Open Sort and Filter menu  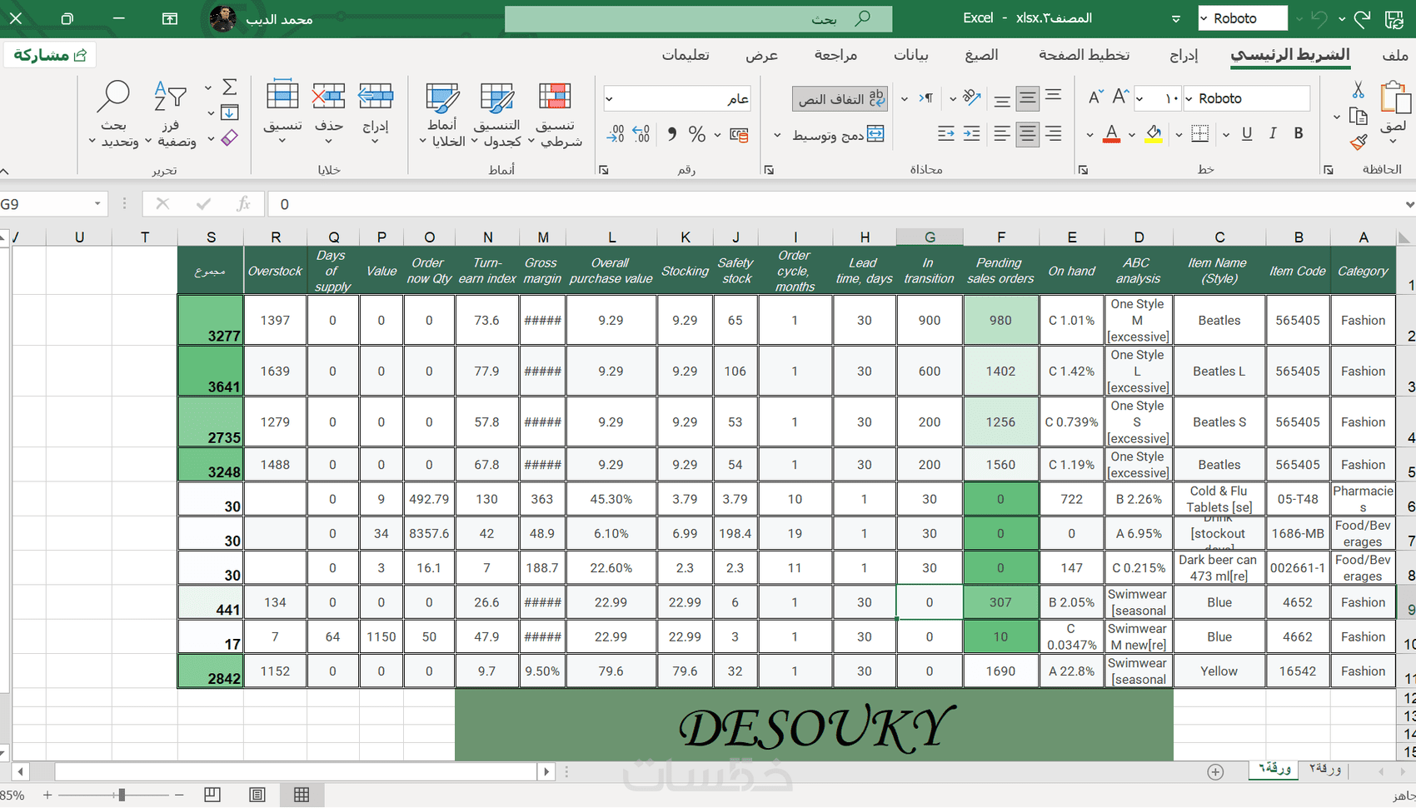tap(171, 115)
